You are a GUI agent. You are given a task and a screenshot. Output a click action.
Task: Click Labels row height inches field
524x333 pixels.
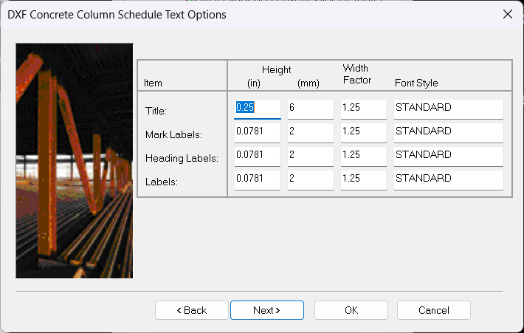click(258, 179)
